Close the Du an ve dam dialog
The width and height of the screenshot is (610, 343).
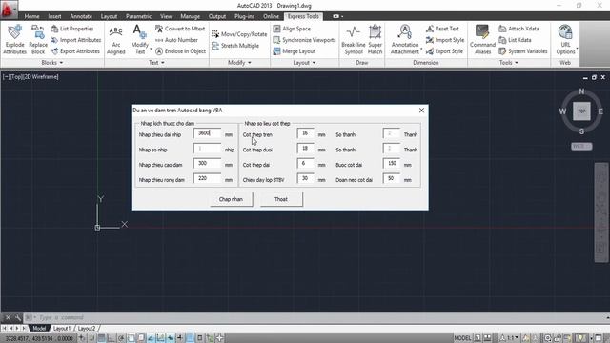[x=421, y=111]
